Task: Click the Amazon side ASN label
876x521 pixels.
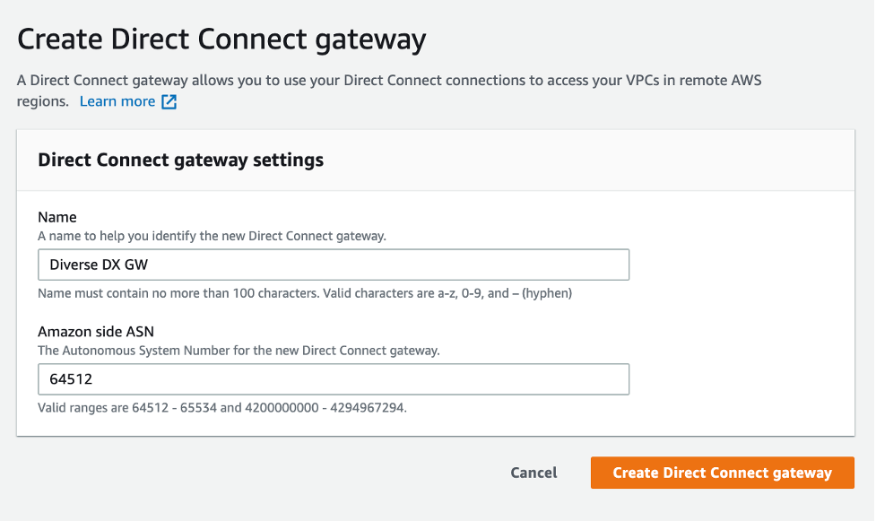Action: (96, 332)
